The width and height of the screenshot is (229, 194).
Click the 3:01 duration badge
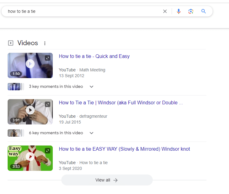16,120
